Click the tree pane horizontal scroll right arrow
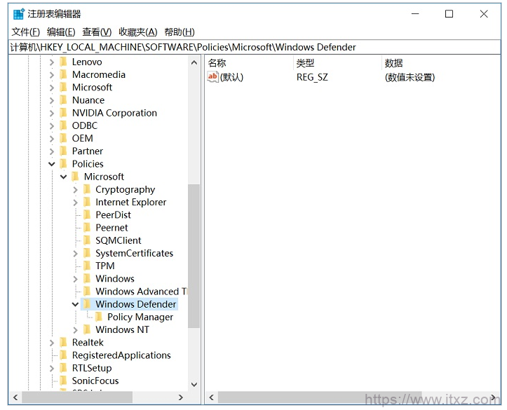The width and height of the screenshot is (507, 410). tap(181, 397)
